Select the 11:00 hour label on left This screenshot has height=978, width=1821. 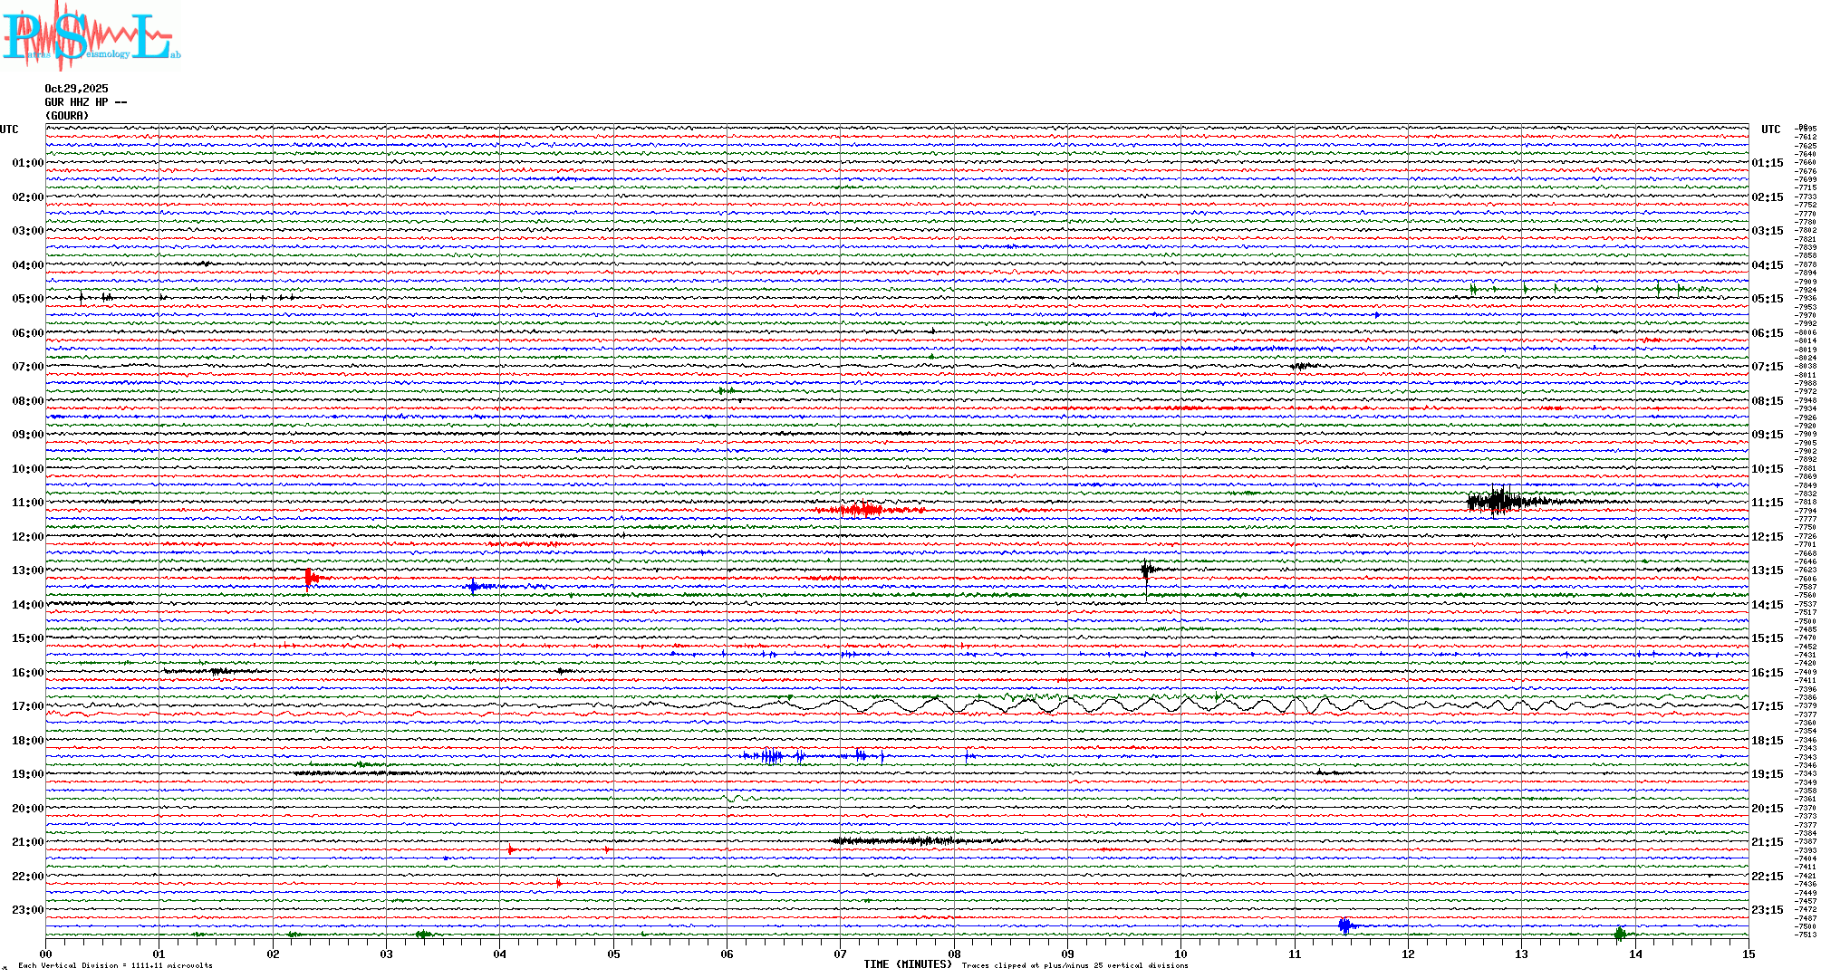pyautogui.click(x=27, y=503)
